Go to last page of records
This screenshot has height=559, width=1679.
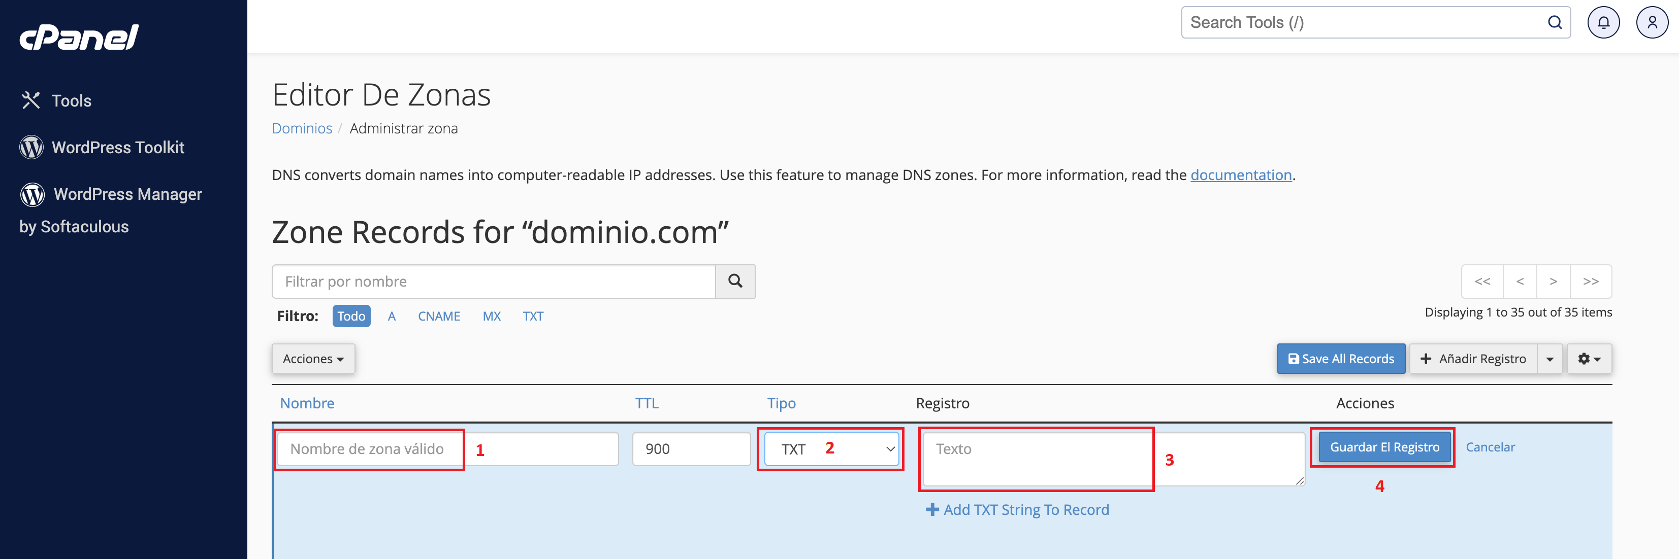pos(1591,282)
